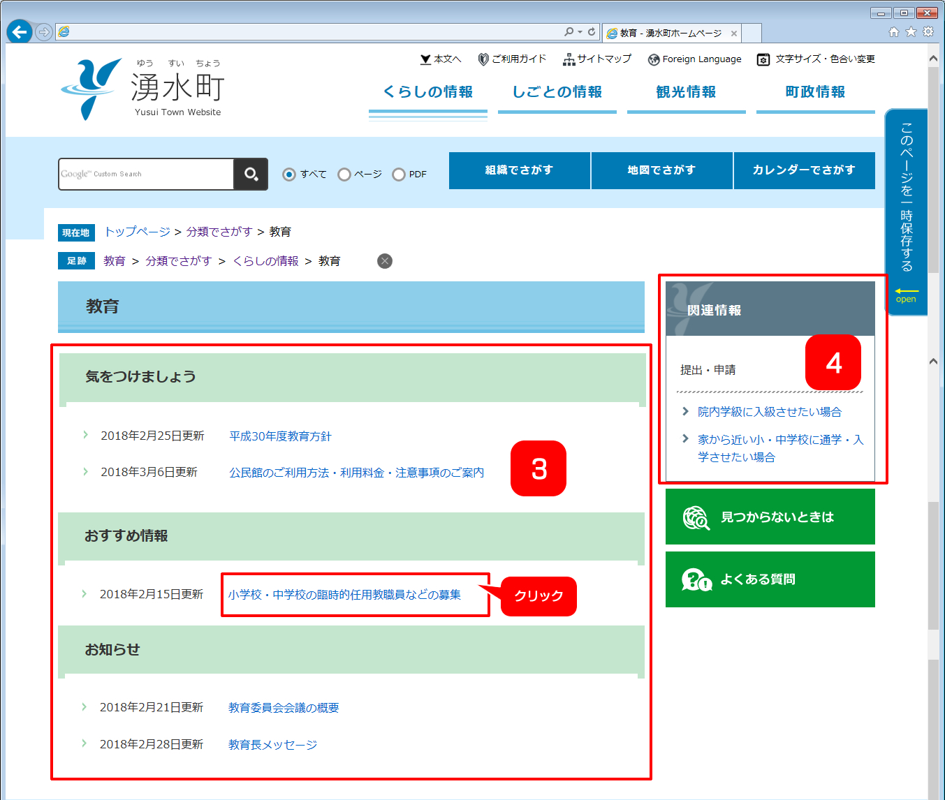Click the 提出・申請 sidebar subheading
The width and height of the screenshot is (945, 800).
[708, 370]
